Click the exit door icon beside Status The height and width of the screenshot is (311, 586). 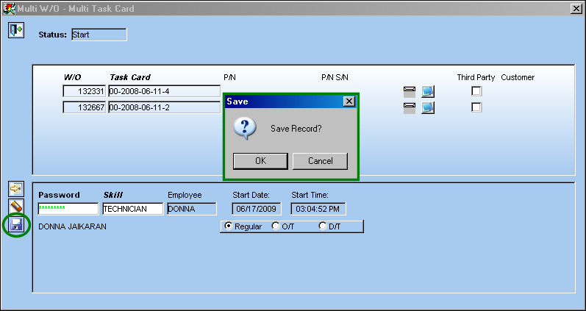pos(16,30)
